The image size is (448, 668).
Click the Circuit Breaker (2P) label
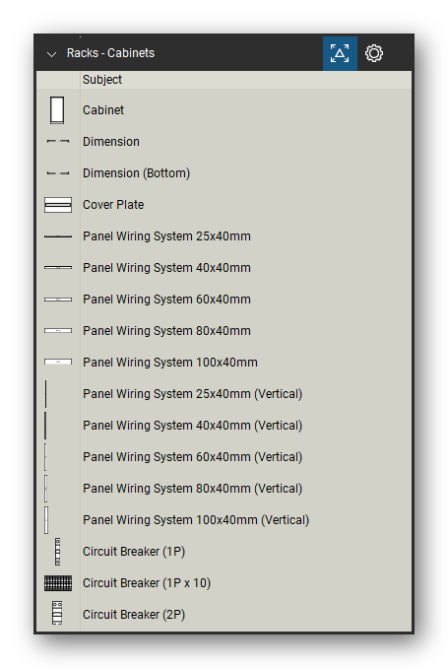[x=134, y=615]
